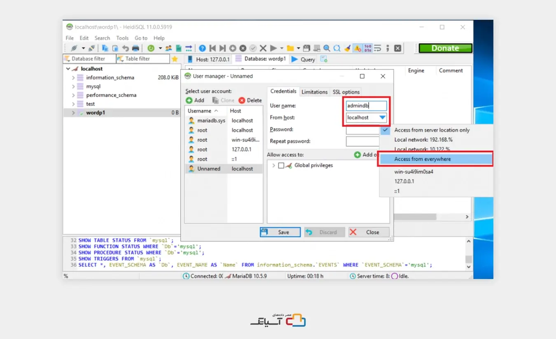Switch to the Limitations tab
This screenshot has height=339, width=556.
[x=315, y=92]
